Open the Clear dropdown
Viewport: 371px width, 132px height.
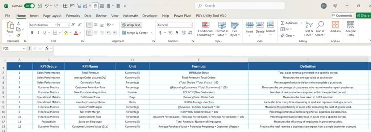pos(288,35)
